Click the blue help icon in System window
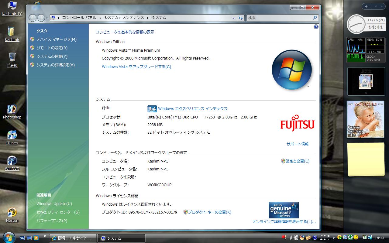 tap(316, 27)
